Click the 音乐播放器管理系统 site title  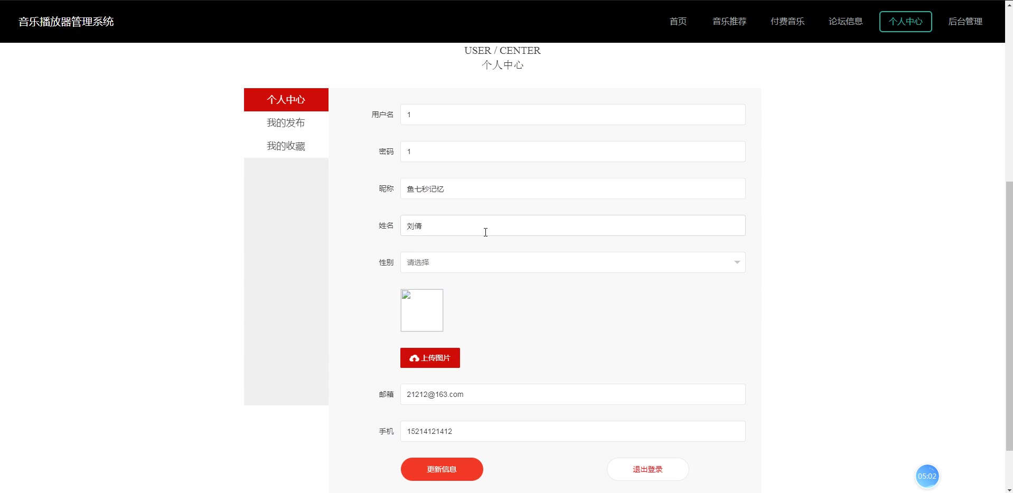(x=66, y=22)
